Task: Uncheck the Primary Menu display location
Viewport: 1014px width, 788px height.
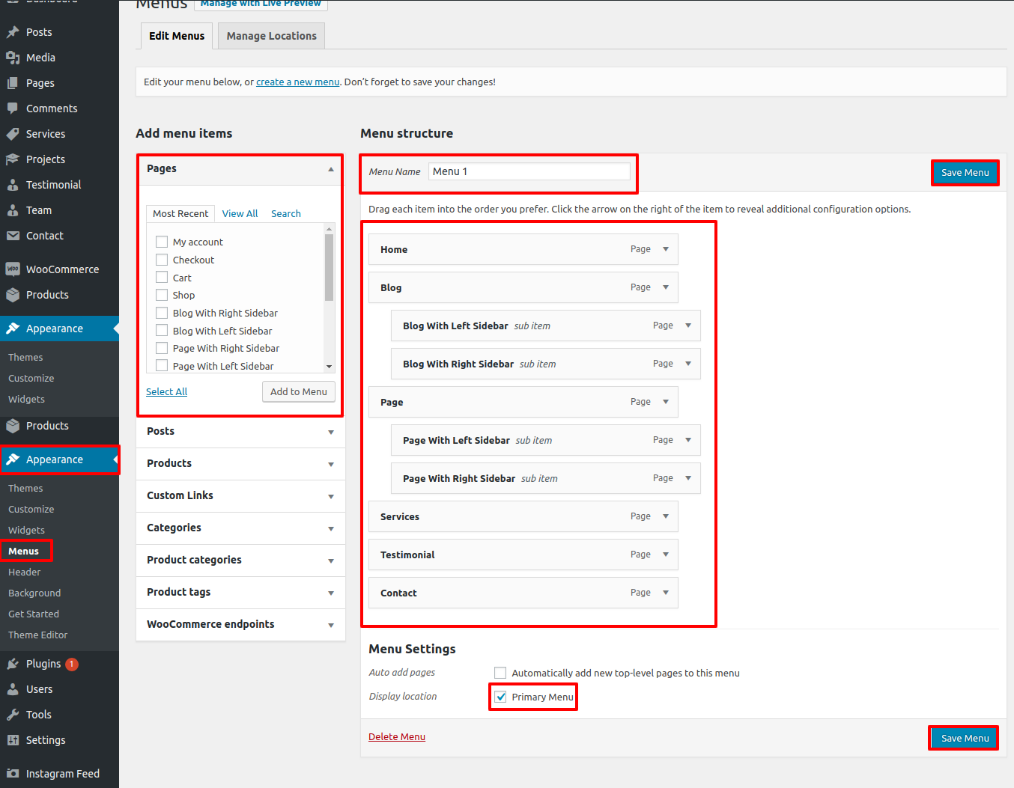Action: pos(500,697)
